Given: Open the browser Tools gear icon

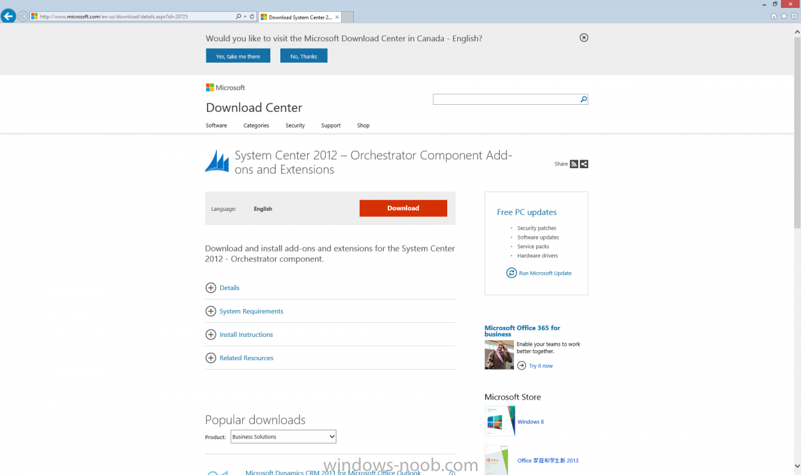Looking at the screenshot, I should (x=794, y=16).
